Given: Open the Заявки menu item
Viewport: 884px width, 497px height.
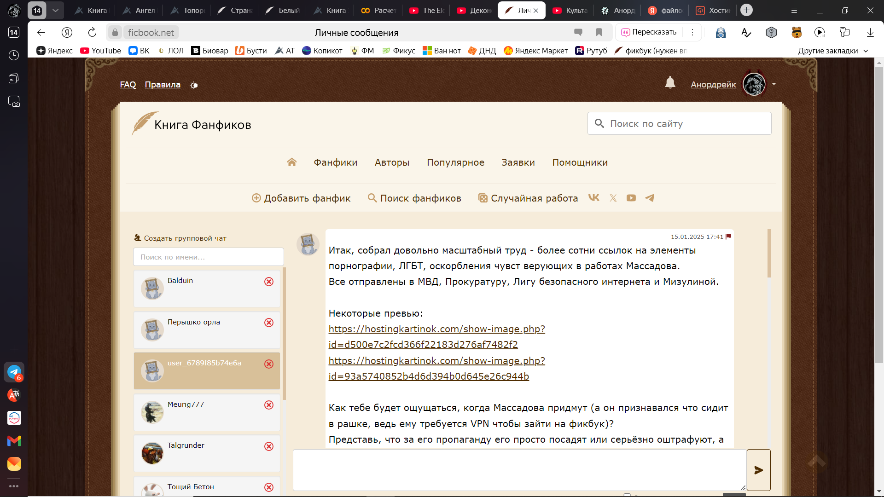Looking at the screenshot, I should click(518, 162).
